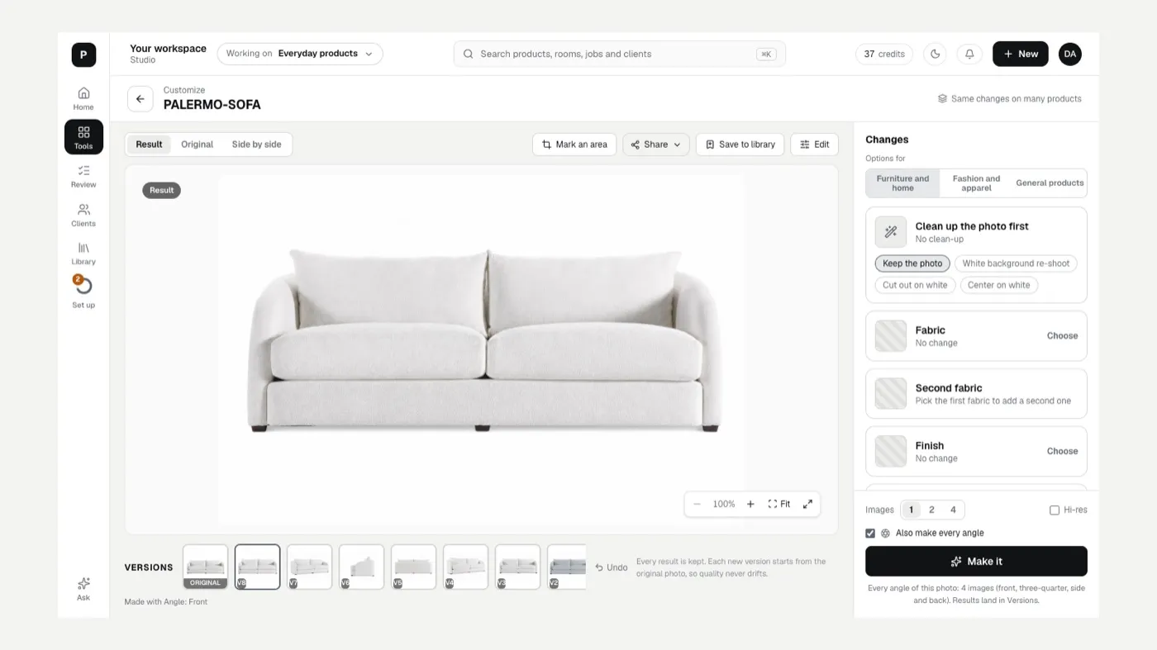Uncheck Also make every angle
The height and width of the screenshot is (650, 1157).
click(870, 534)
